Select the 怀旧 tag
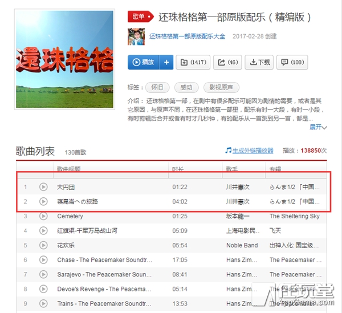Screen dimensions: 342x313 pyautogui.click(x=157, y=87)
